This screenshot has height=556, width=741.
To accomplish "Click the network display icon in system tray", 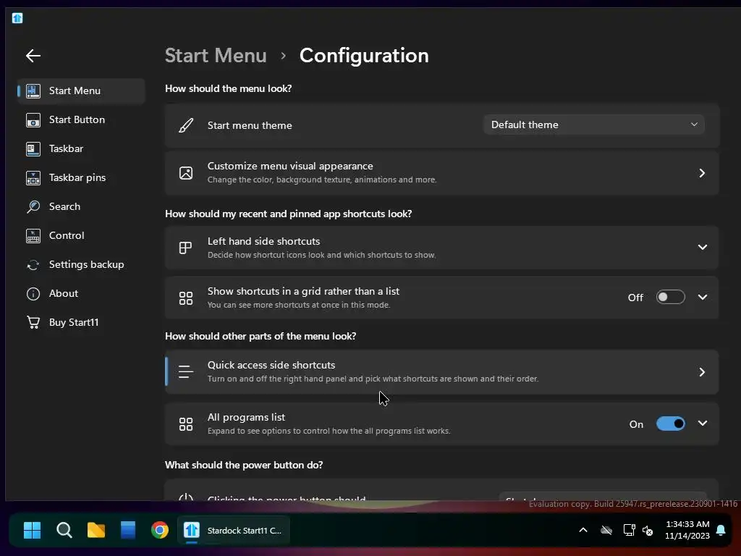I will pos(629,530).
